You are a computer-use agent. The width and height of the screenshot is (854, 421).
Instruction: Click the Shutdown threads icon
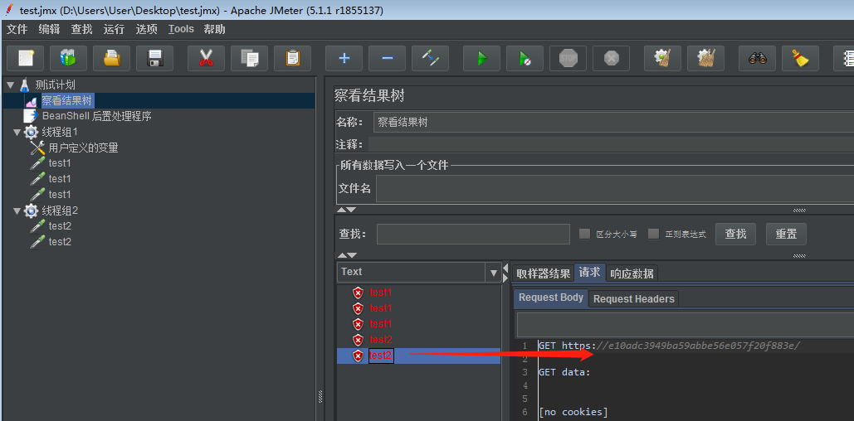[x=611, y=58]
